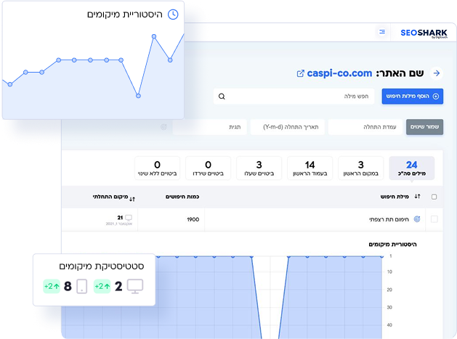457x339 pixels.
Task: Click the magnifier icon in search box
Action: [x=222, y=97]
